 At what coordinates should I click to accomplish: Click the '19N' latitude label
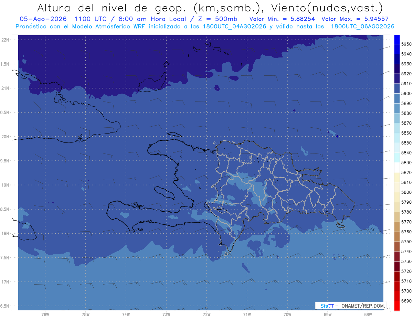coord(5,185)
